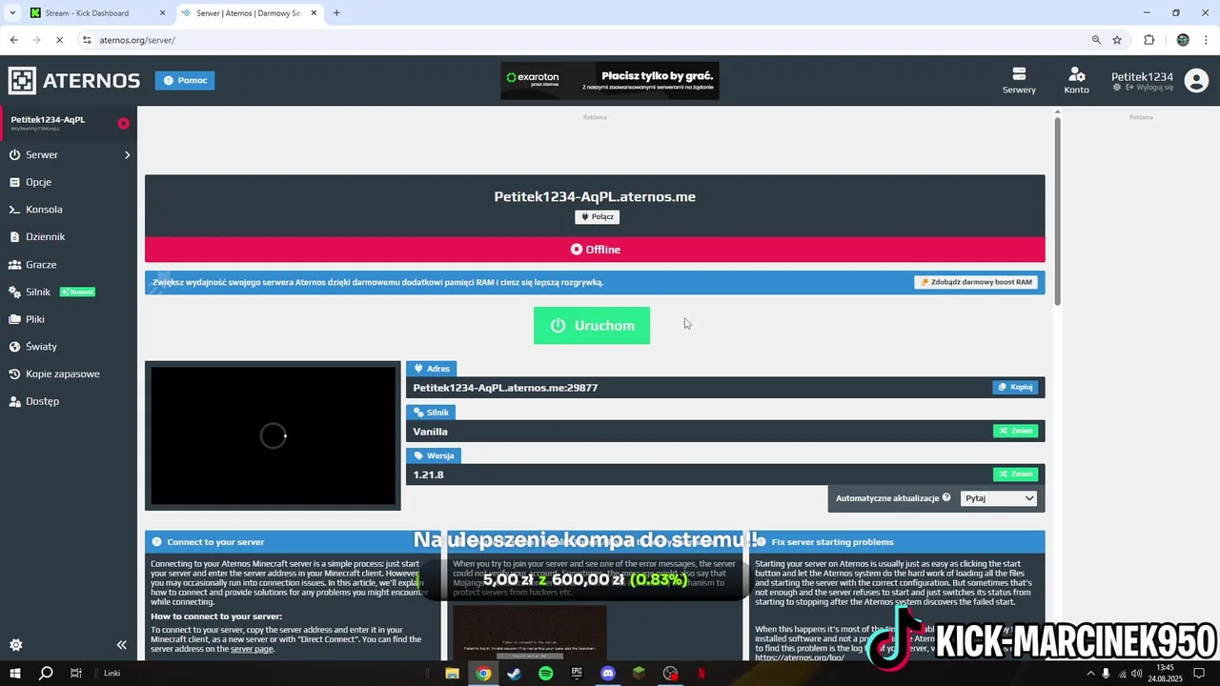Viewport: 1220px width, 686px height.
Task: Click Chrome profile avatar in toolbar
Action: 1183,40
